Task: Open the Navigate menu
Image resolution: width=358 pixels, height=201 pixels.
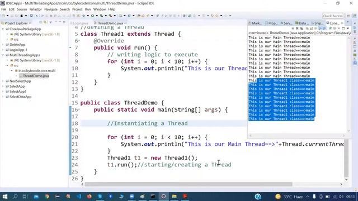Action: [x=51, y=9]
